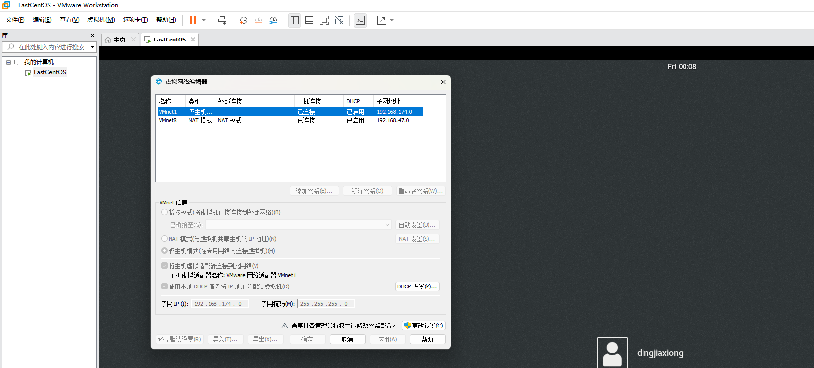Take a snapshot of this virtual machine

(244, 20)
